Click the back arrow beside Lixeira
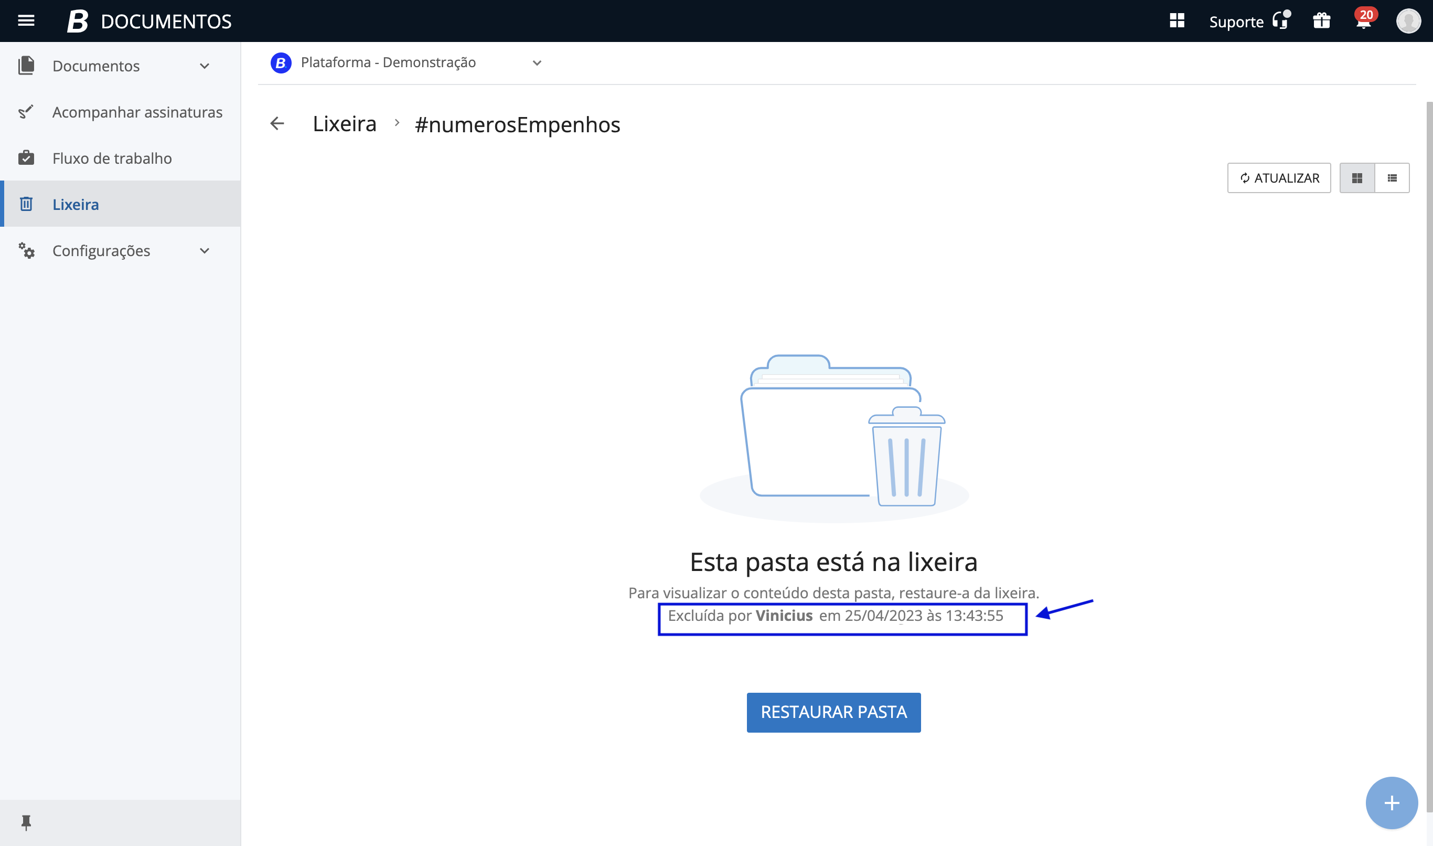 point(277,124)
